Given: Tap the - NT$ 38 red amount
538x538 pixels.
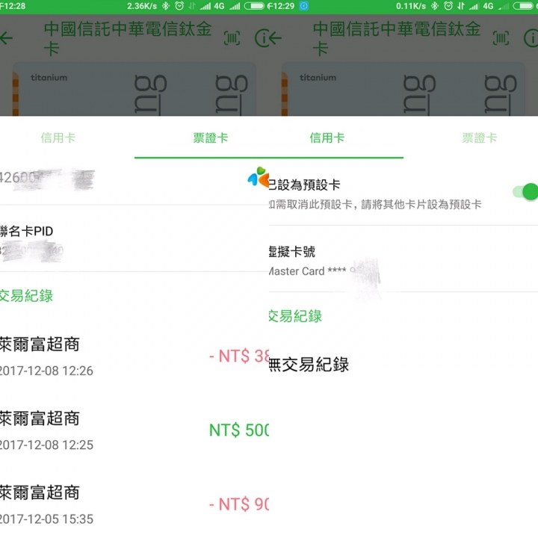Looking at the screenshot, I should (239, 356).
